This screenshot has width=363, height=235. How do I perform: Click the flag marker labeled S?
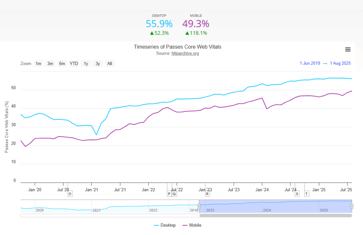pyautogui.click(x=297, y=194)
